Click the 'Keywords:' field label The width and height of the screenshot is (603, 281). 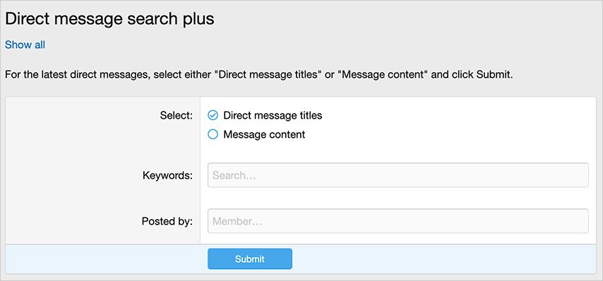pos(167,175)
